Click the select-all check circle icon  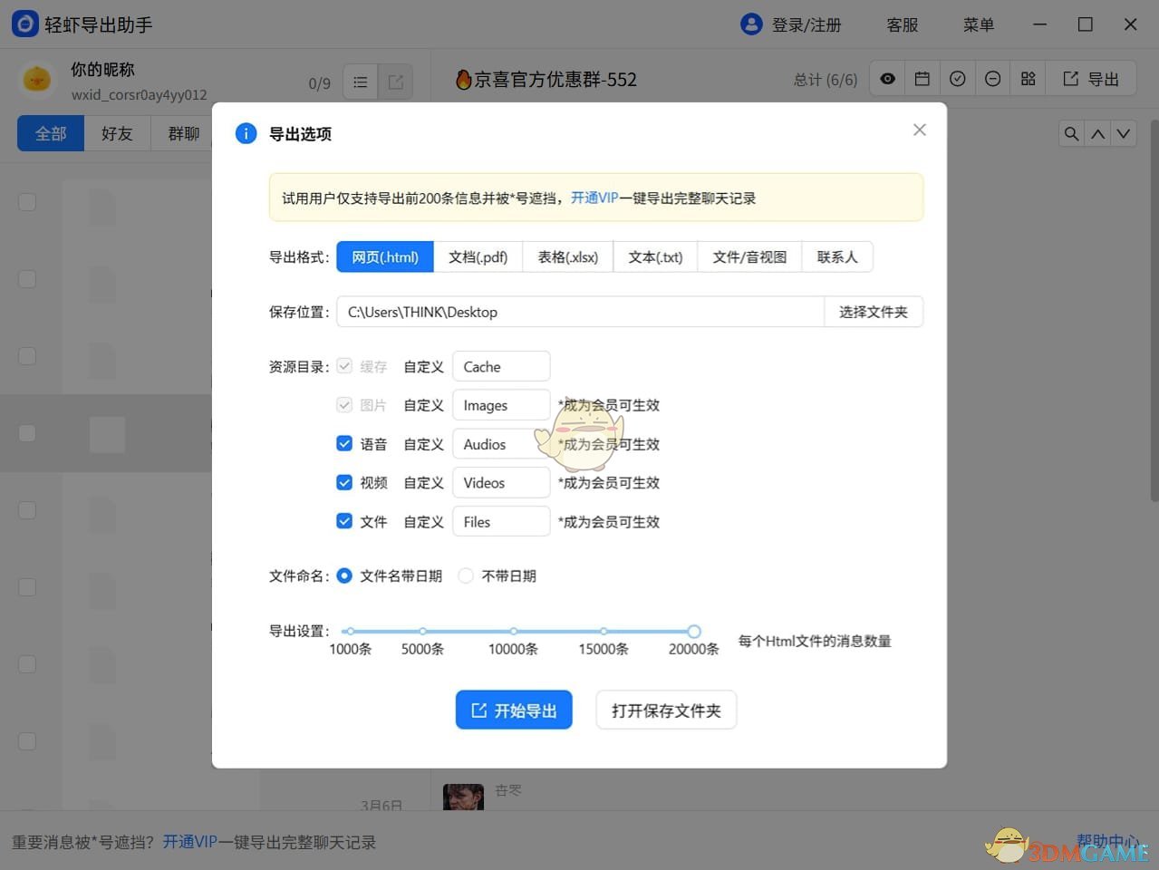point(957,78)
